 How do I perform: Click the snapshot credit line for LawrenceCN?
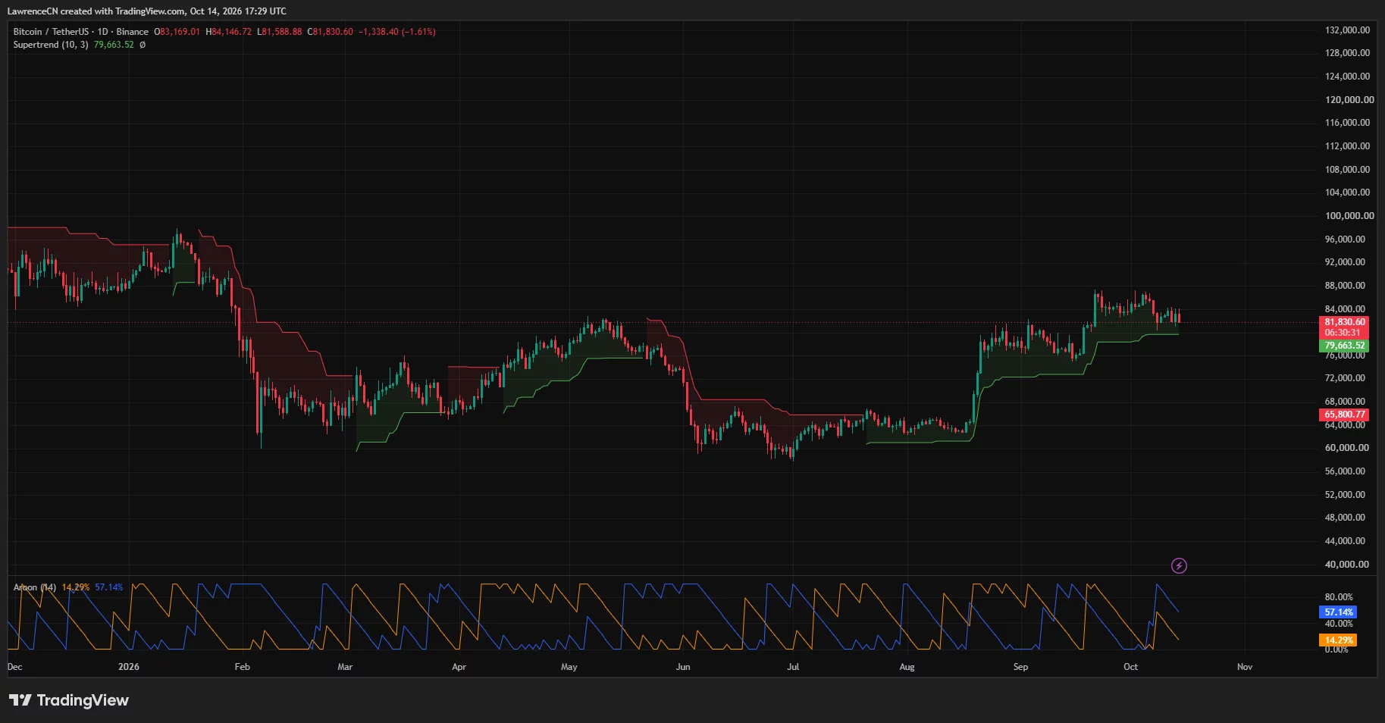tap(147, 11)
